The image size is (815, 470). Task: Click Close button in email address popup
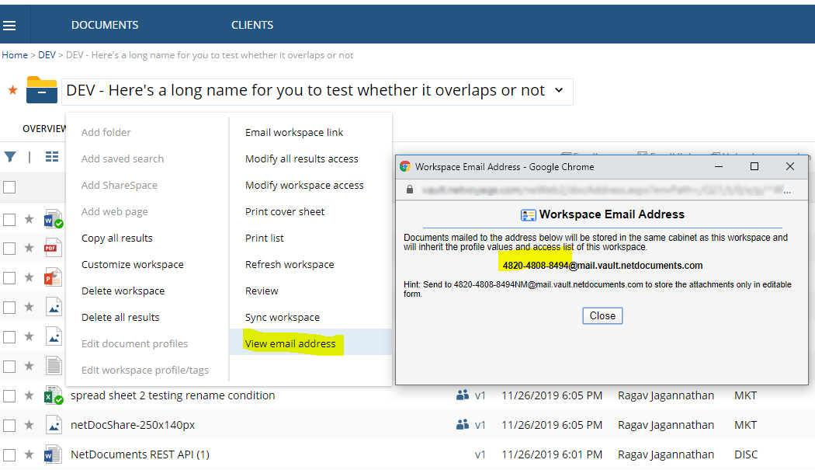click(602, 316)
